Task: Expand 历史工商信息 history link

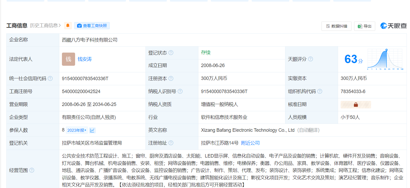Action: (x=45, y=26)
